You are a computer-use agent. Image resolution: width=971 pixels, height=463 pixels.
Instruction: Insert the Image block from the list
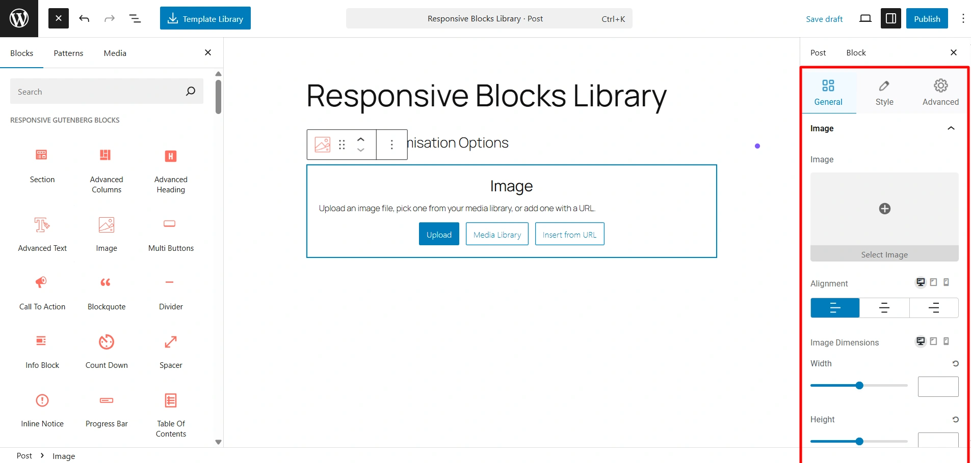[x=107, y=234]
